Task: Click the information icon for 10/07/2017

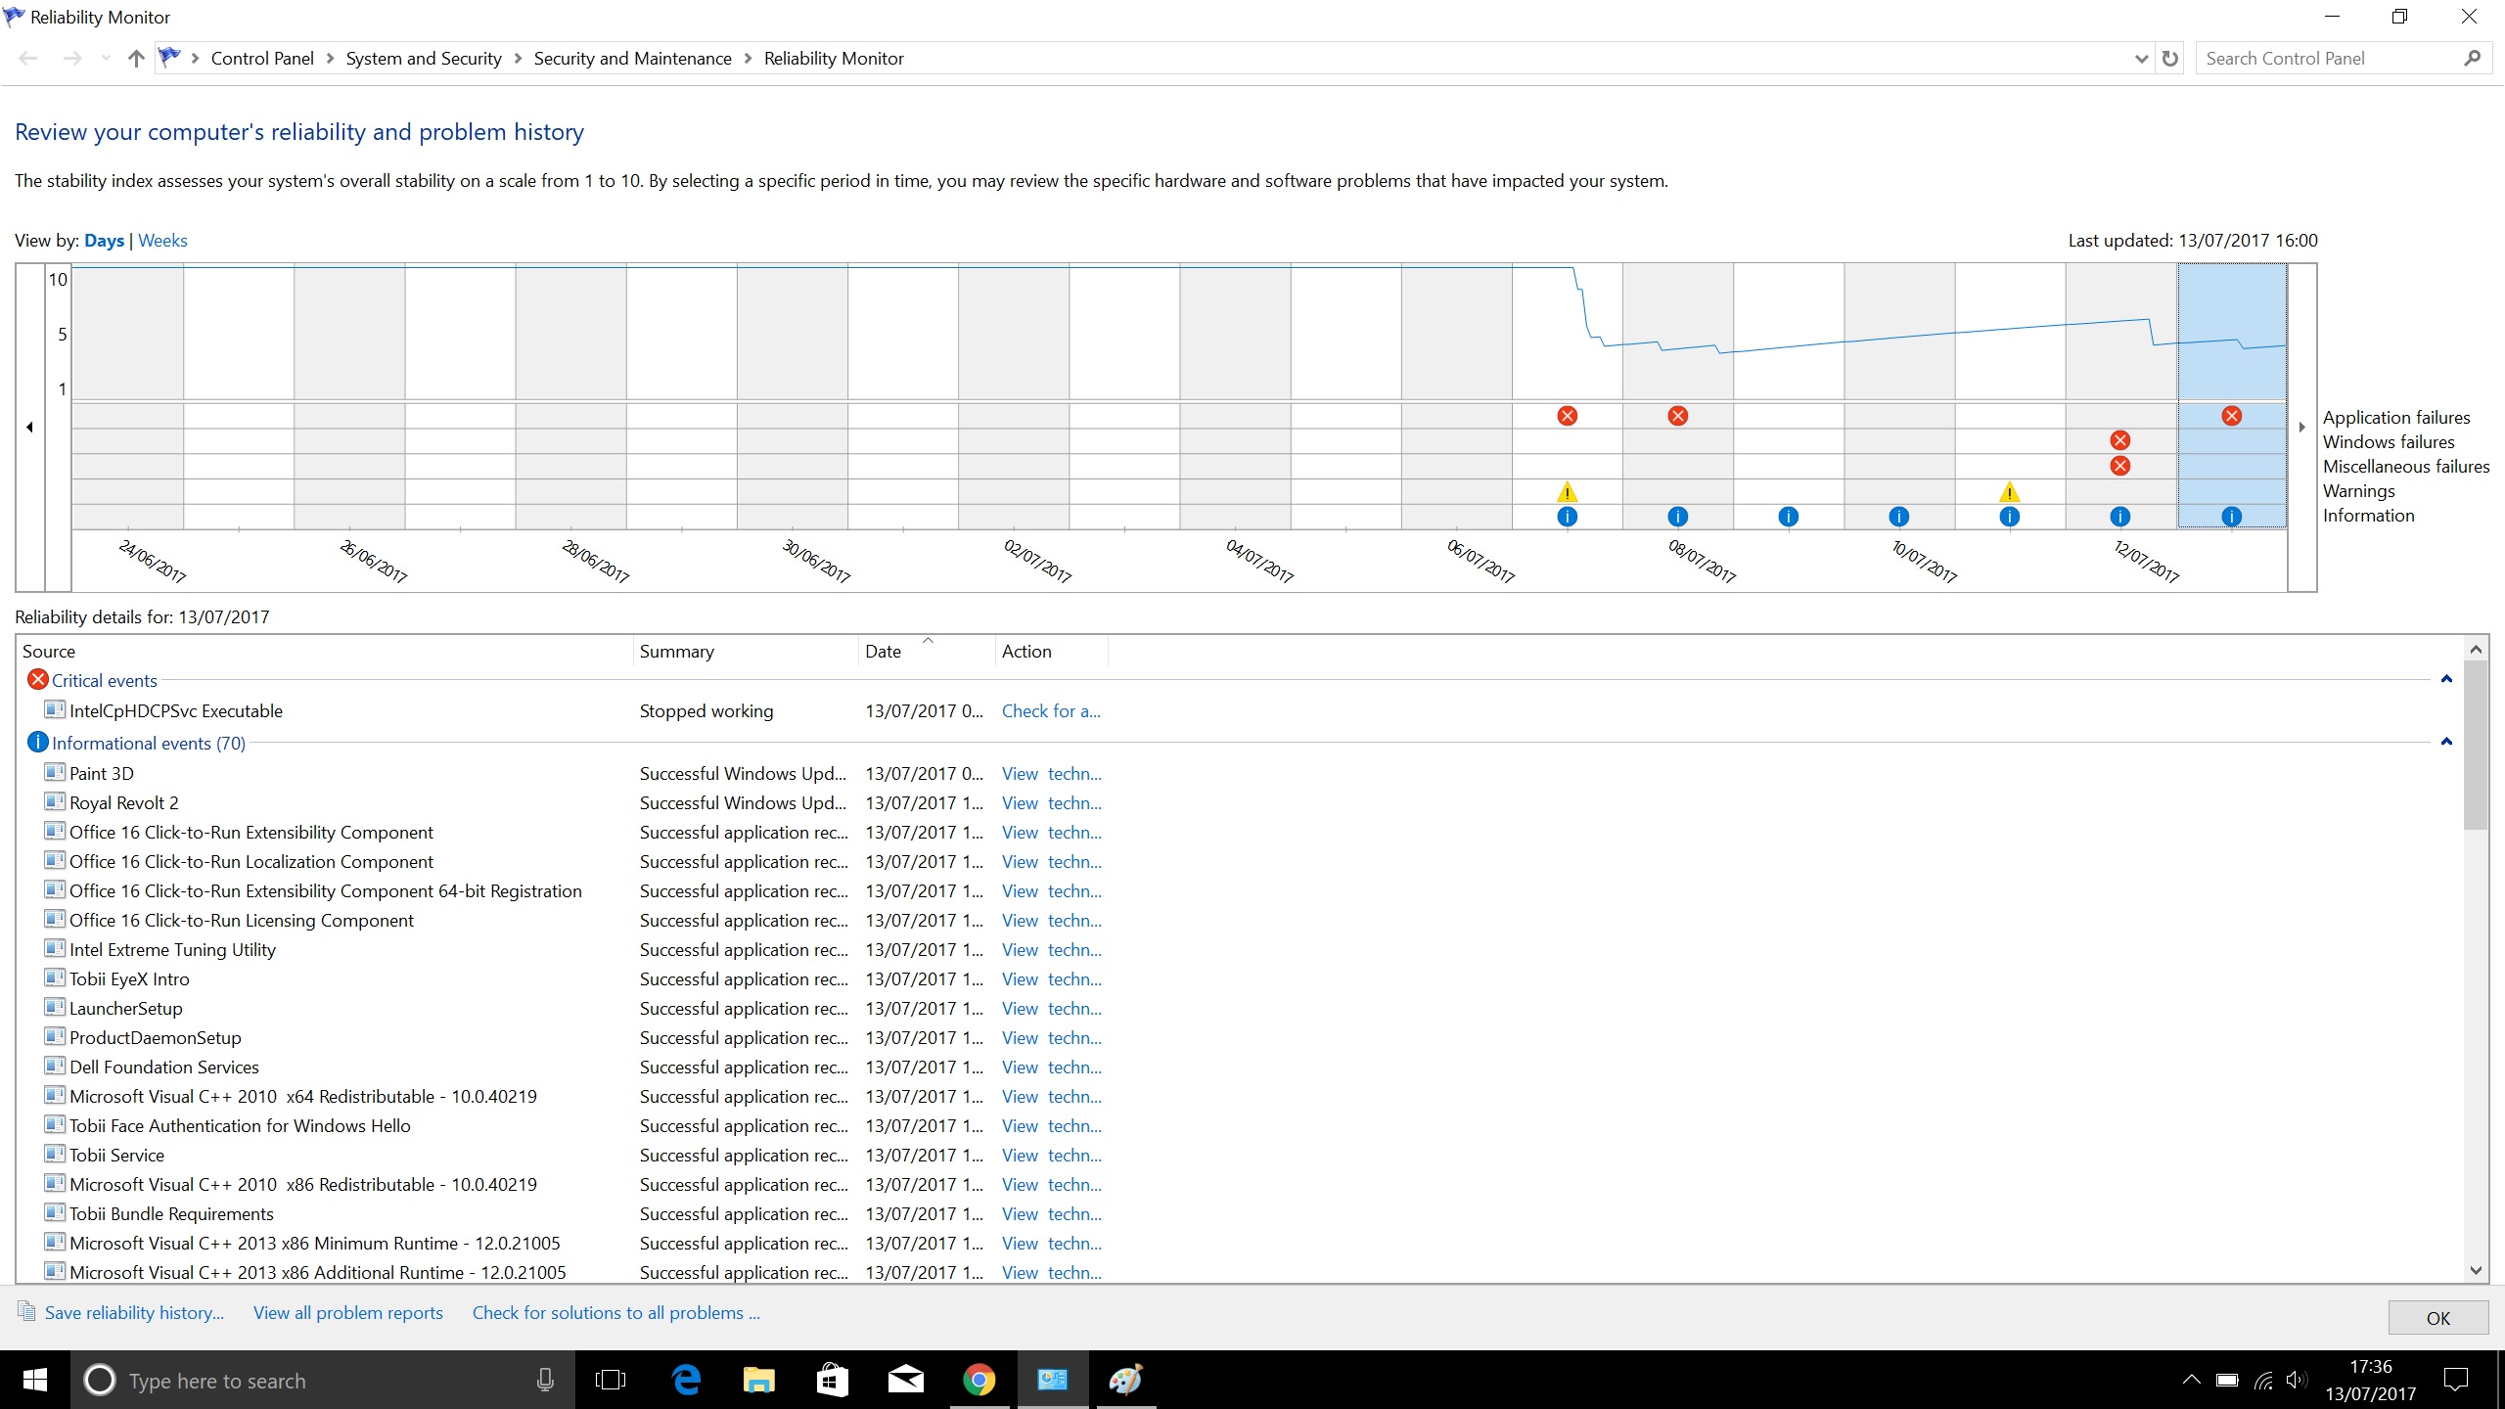Action: point(1899,517)
